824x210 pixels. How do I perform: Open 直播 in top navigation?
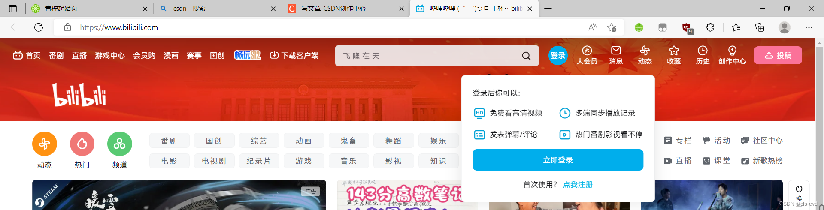(x=79, y=56)
